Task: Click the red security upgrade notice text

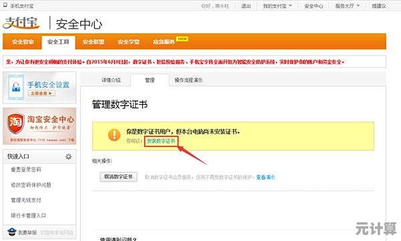Action: [175, 62]
